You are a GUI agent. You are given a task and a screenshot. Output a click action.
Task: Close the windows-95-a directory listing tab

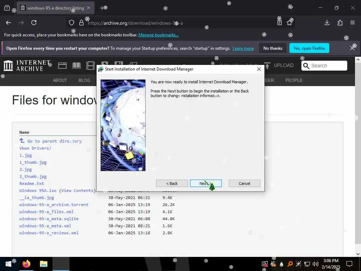tap(88, 8)
